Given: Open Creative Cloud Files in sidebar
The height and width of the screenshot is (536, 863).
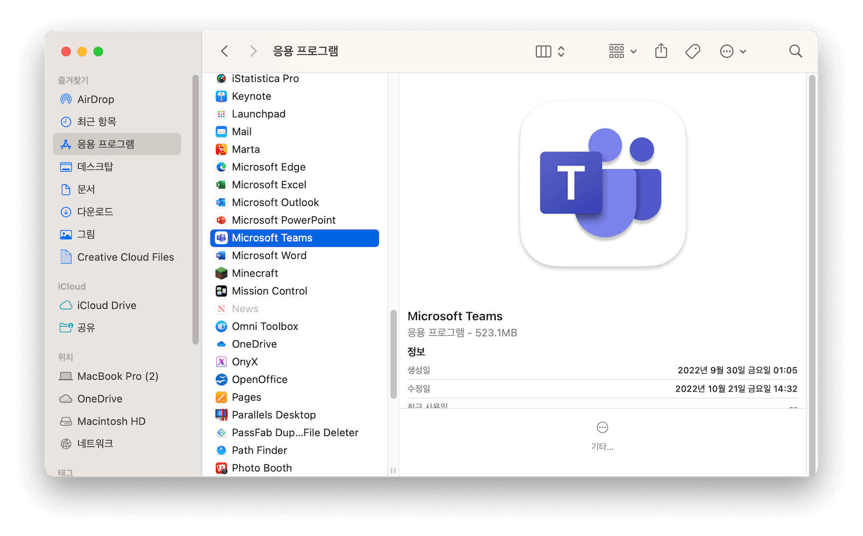Looking at the screenshot, I should tap(117, 257).
